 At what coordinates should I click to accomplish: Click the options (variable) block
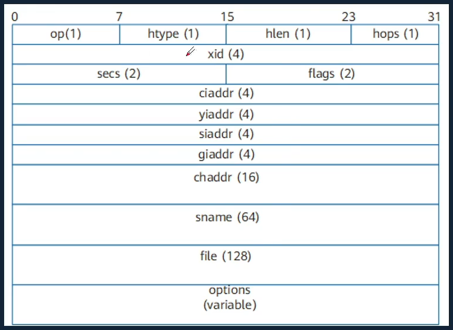tap(226, 305)
